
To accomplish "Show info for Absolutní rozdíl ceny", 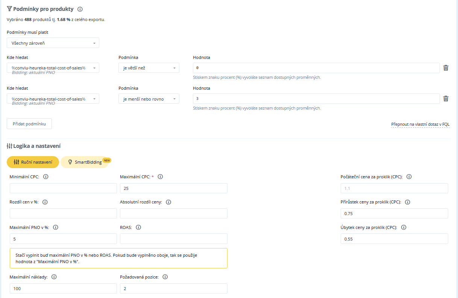I will click(x=168, y=202).
